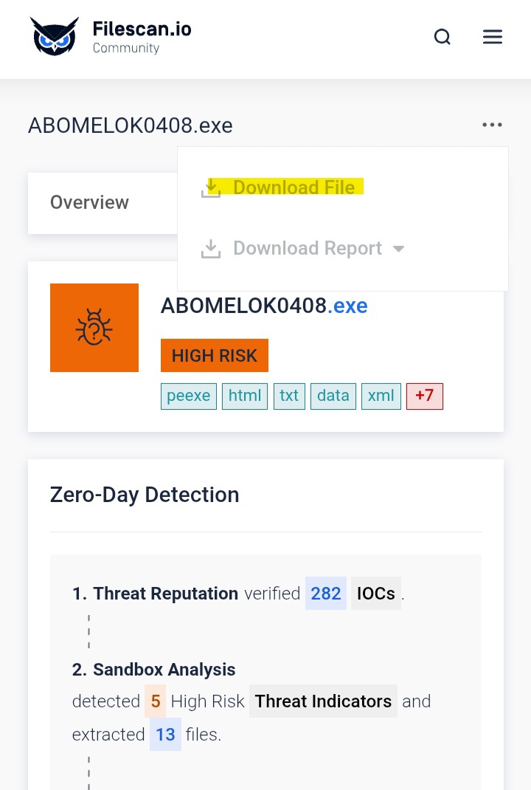Open the hamburger navigation menu
Image resolution: width=531 pixels, height=790 pixels.
click(492, 37)
